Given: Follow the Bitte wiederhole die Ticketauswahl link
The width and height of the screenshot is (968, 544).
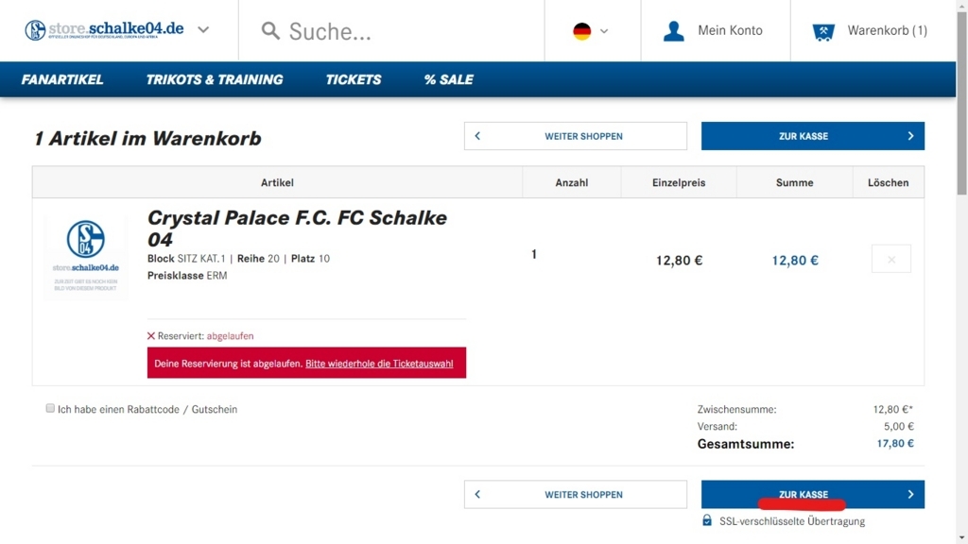Looking at the screenshot, I should click(x=379, y=364).
